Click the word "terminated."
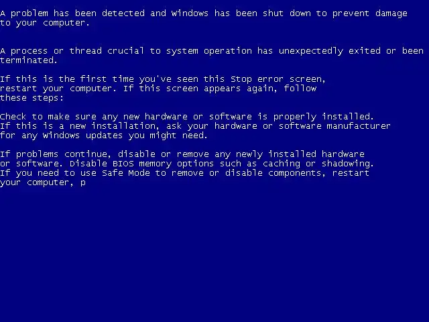The height and width of the screenshot is (322, 429). (29, 60)
